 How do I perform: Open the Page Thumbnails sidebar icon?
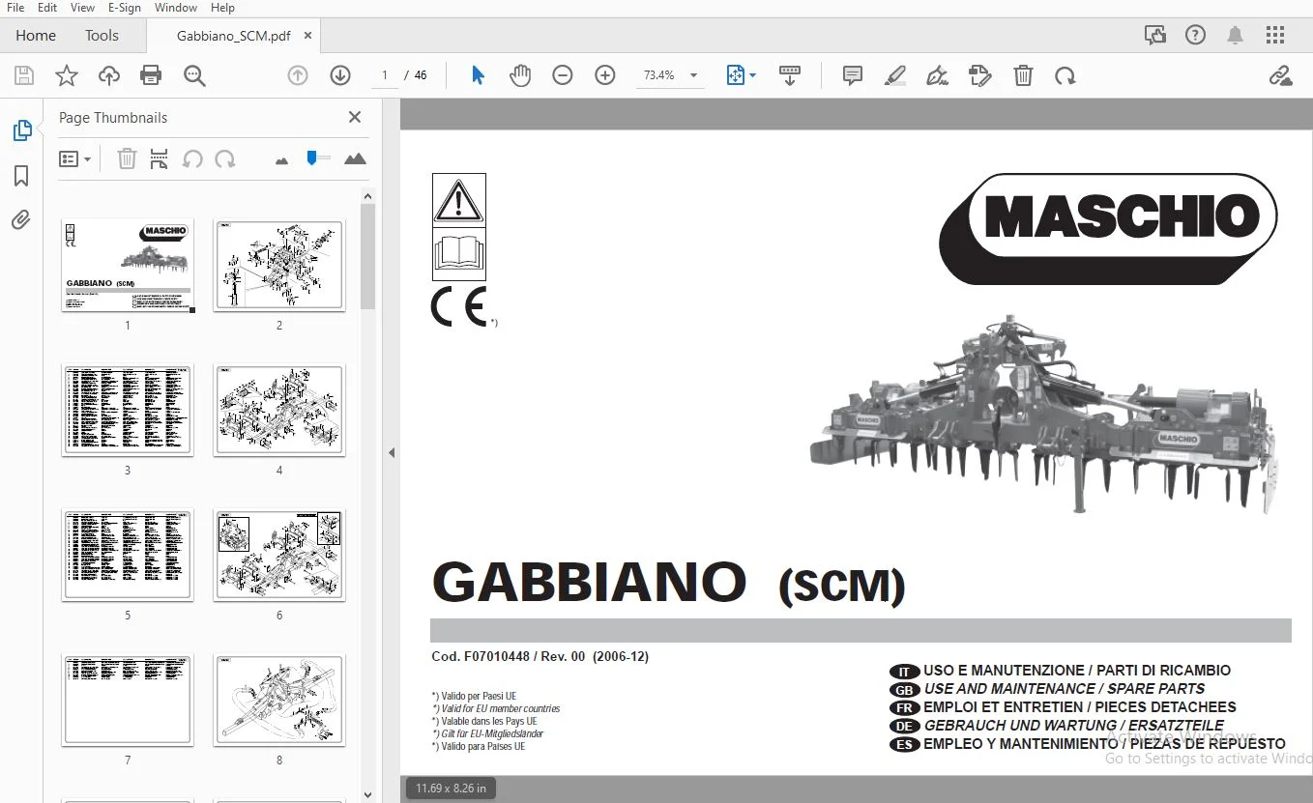(21, 130)
